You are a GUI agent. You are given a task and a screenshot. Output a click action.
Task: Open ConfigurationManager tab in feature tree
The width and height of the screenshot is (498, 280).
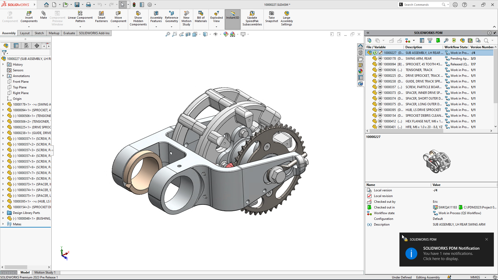[26, 46]
